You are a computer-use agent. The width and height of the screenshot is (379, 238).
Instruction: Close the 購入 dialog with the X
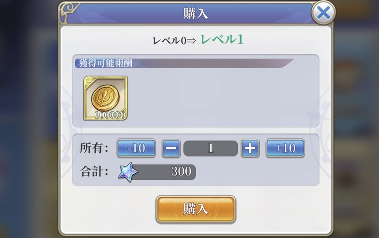tap(324, 13)
